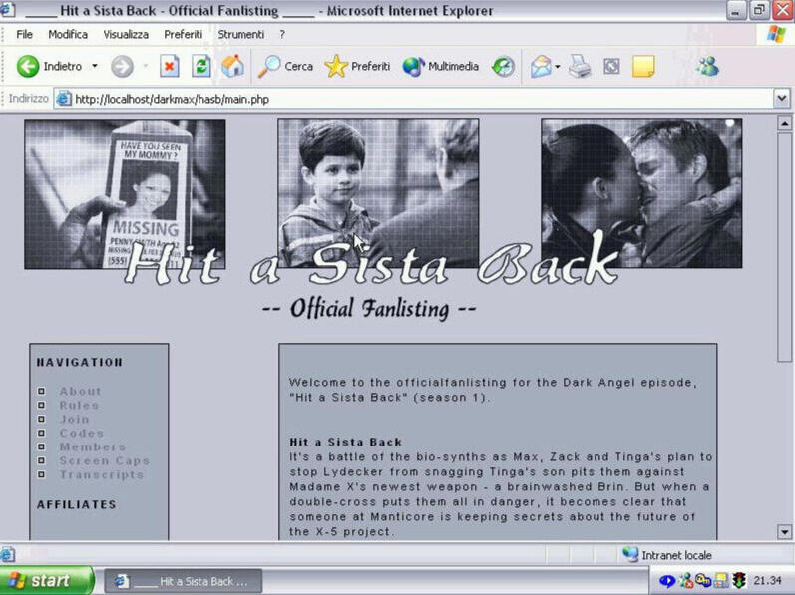
Task: Open the Strumenti menu
Action: click(x=240, y=34)
